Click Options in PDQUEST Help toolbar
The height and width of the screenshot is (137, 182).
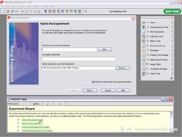coord(36,104)
